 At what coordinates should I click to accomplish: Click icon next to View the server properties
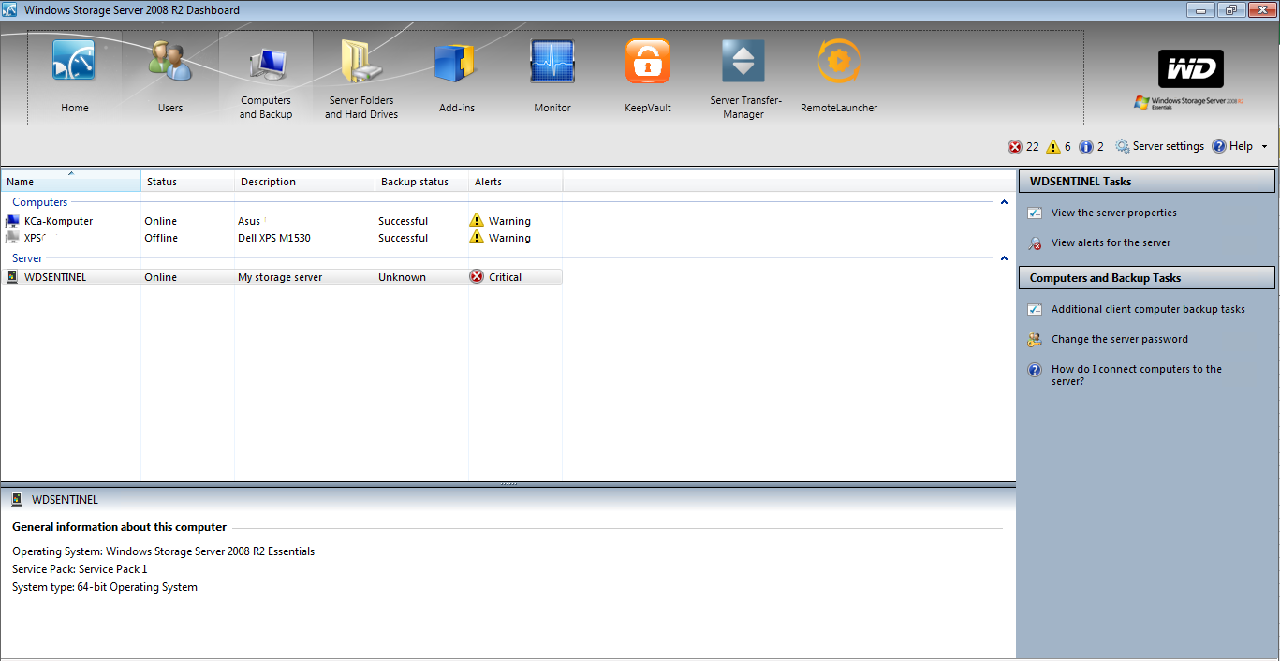point(1035,213)
